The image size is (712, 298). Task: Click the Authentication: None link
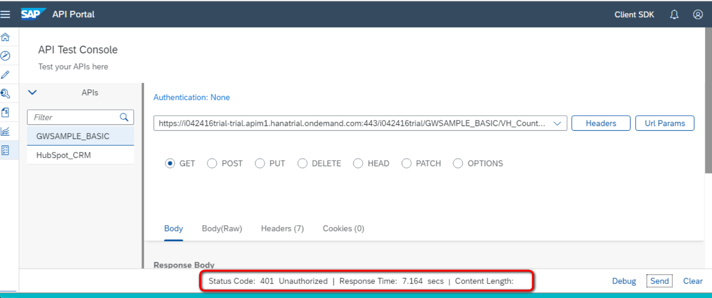(191, 97)
